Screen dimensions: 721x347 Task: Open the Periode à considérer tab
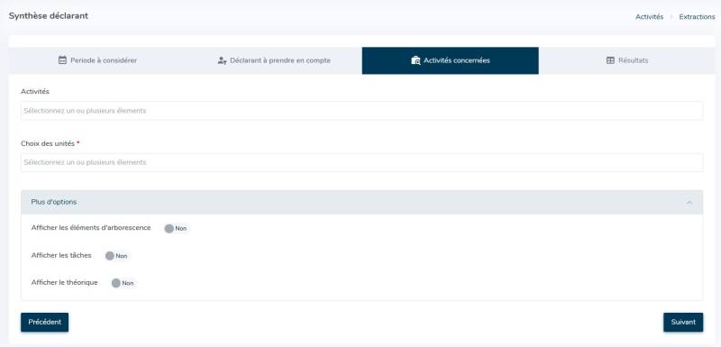97,60
